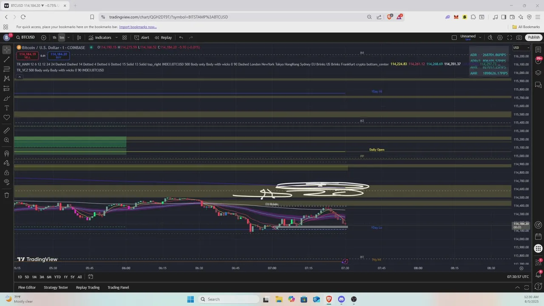Toggle stay in drawing mode
This screenshot has width=544, height=306.
[6, 163]
